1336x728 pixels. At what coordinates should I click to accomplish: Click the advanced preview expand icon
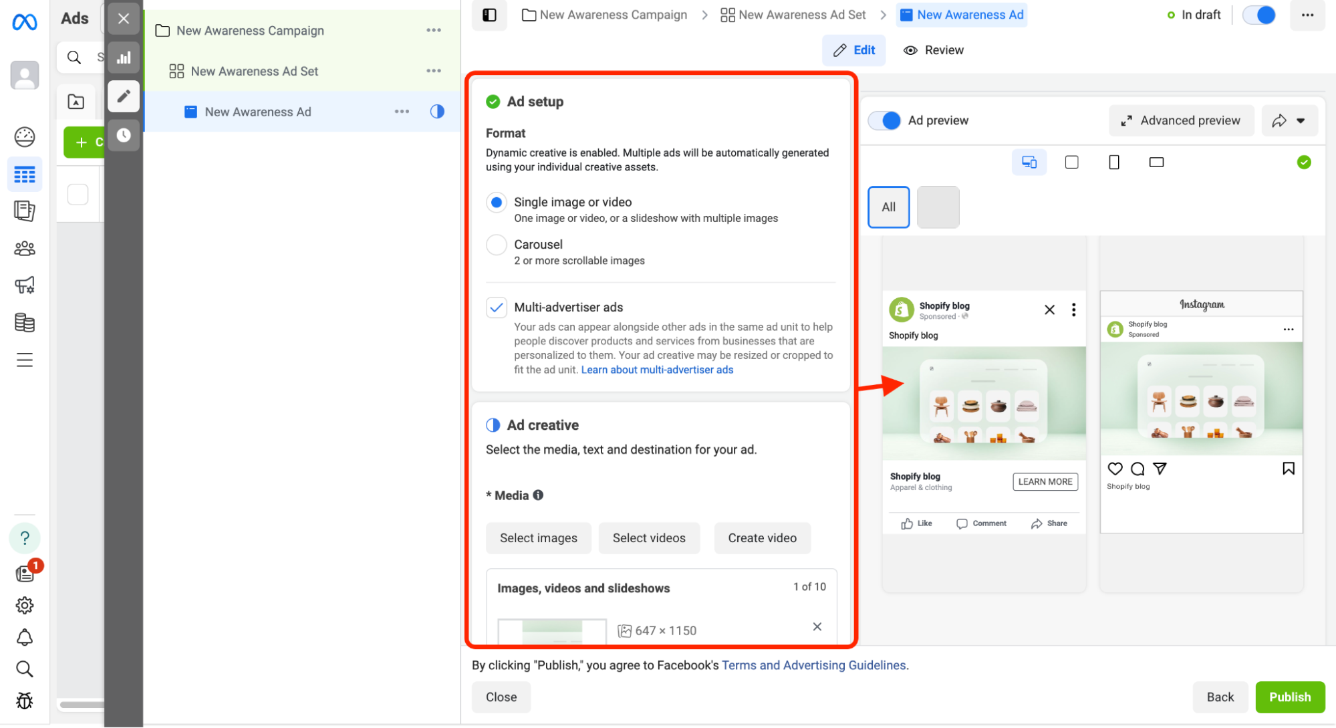pos(1127,120)
